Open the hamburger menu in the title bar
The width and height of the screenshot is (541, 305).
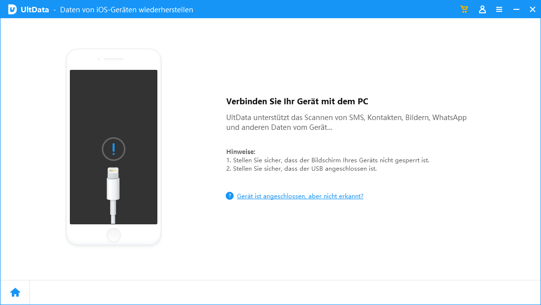point(499,9)
